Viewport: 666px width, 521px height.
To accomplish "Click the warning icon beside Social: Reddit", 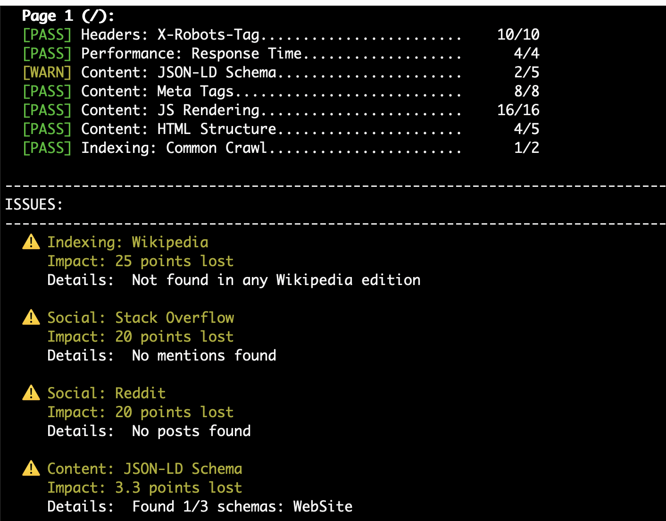I will 31,393.
